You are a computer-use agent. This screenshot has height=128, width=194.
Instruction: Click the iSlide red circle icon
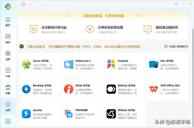(x=69, y=89)
